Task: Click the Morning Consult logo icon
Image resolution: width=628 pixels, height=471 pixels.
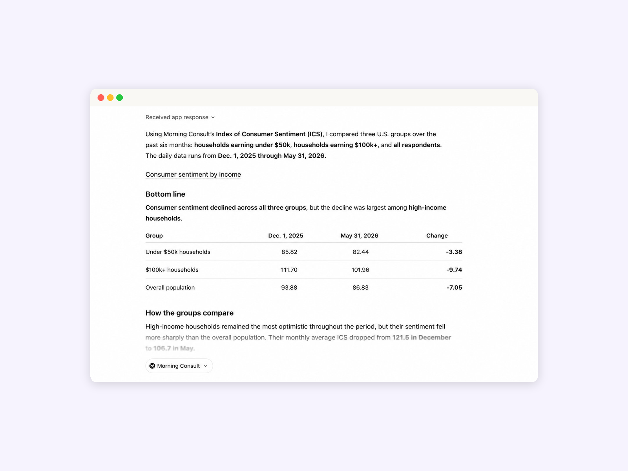Action: pos(152,366)
